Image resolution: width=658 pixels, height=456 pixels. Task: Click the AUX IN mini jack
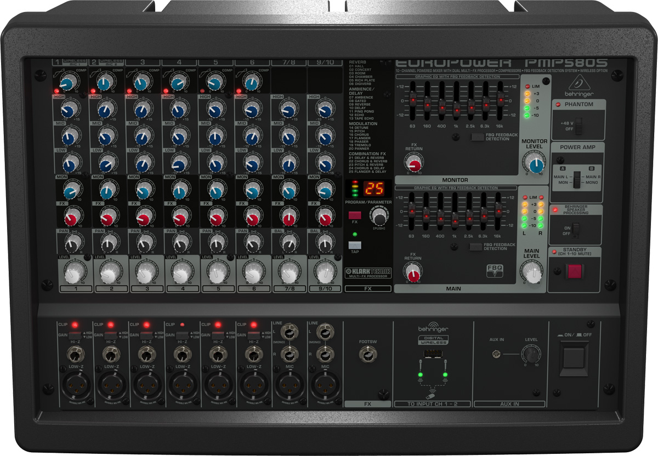496,355
